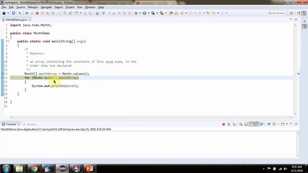The image size is (308, 173).
Task: Click Pin Console icon in Console toolbar
Action: pyautogui.click(x=269, y=124)
